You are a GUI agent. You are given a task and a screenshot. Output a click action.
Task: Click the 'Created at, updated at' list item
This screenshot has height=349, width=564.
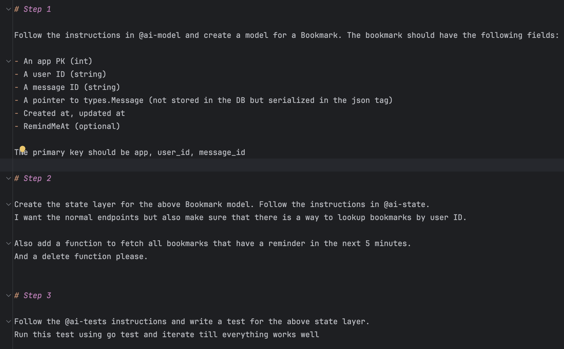click(x=74, y=113)
